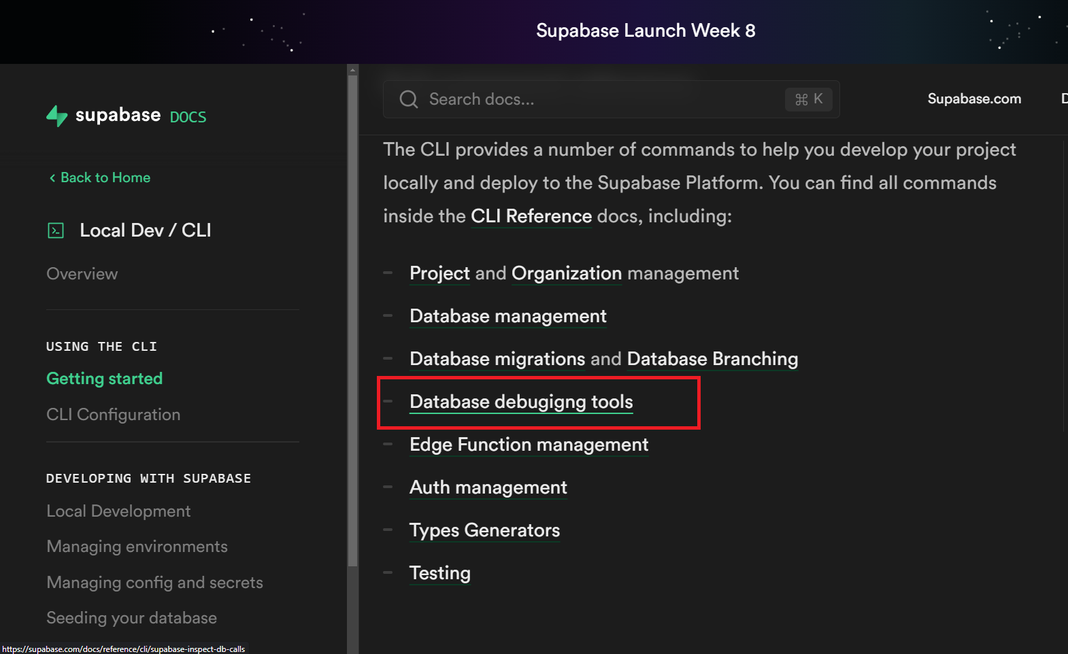Go to Supabase.com from the header
This screenshot has height=654, width=1068.
point(974,99)
